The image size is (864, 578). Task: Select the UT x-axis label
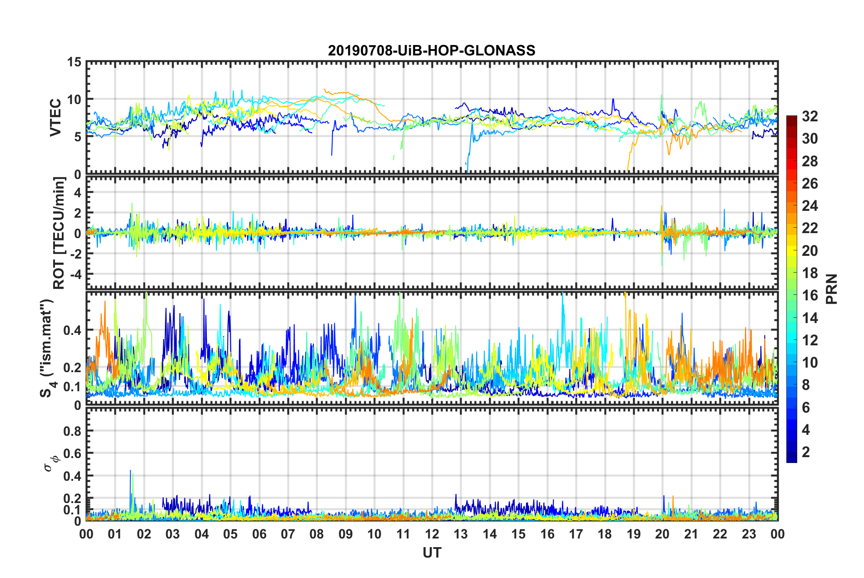pos(432,553)
